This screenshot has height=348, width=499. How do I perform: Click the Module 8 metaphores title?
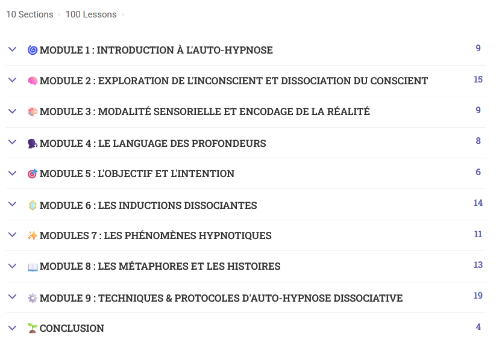pyautogui.click(x=160, y=266)
